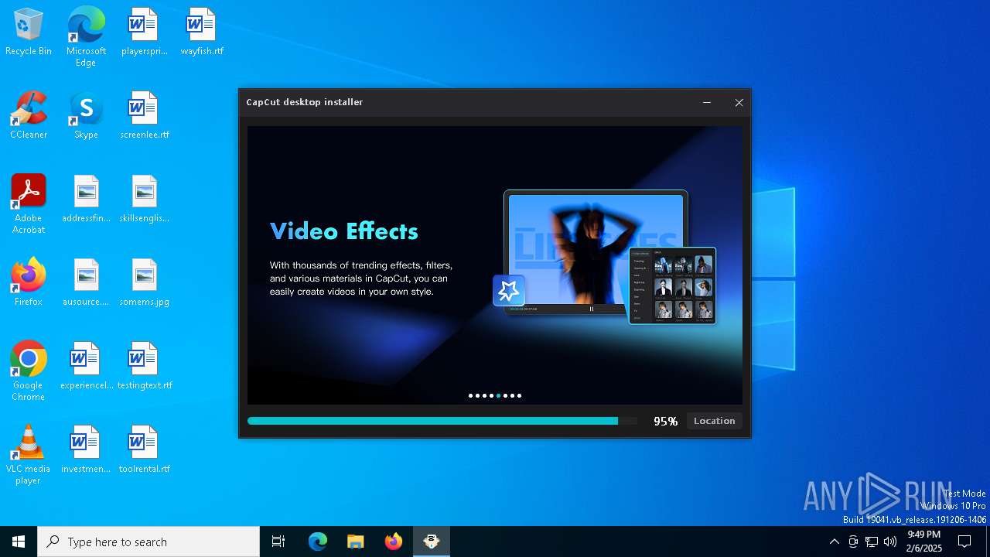
Task: Select the third slide indicator dot
Action: tap(484, 395)
